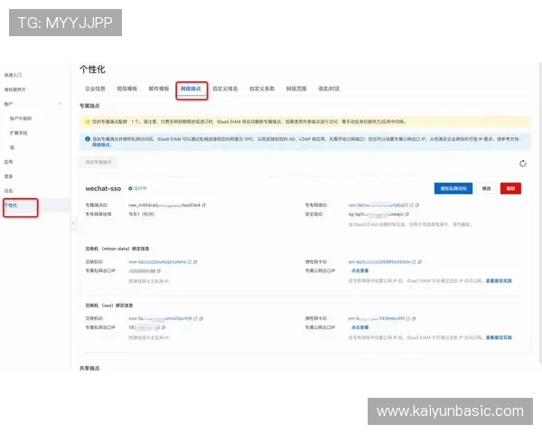Copy the sso 弹性网卡ID eni value

tap(414, 318)
